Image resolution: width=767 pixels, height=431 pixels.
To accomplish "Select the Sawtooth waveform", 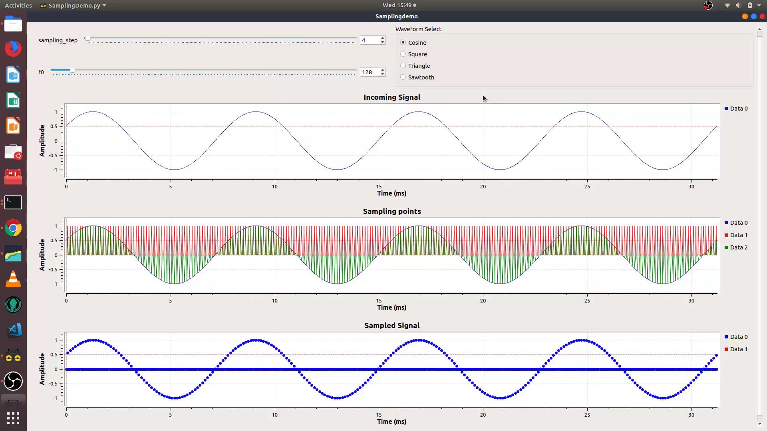I will 417,77.
